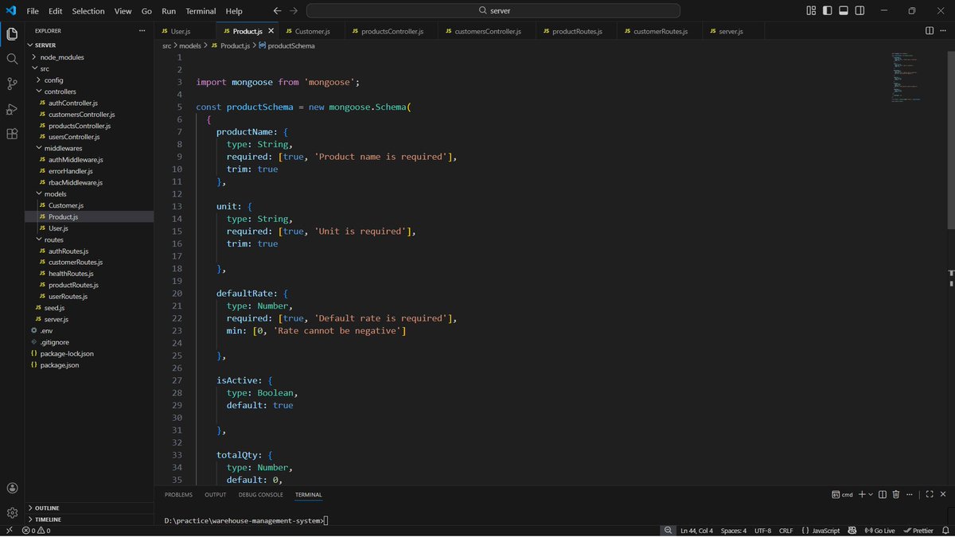Click the remote window icon in status bar
Image resolution: width=955 pixels, height=537 pixels.
click(9, 531)
